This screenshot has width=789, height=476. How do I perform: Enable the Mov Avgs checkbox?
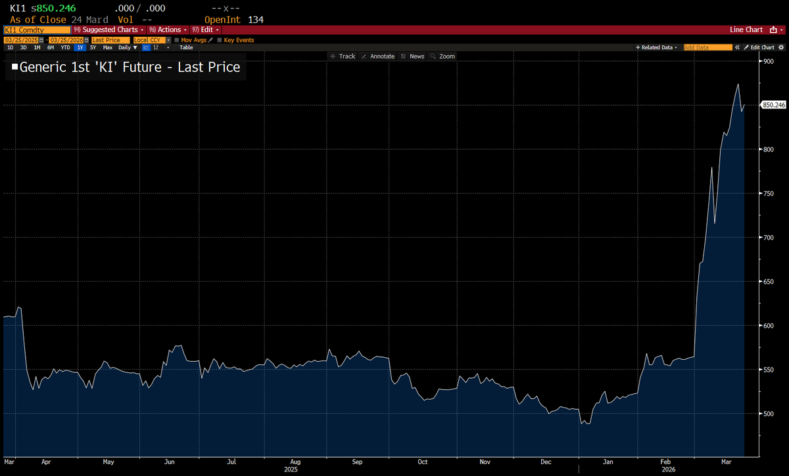177,40
